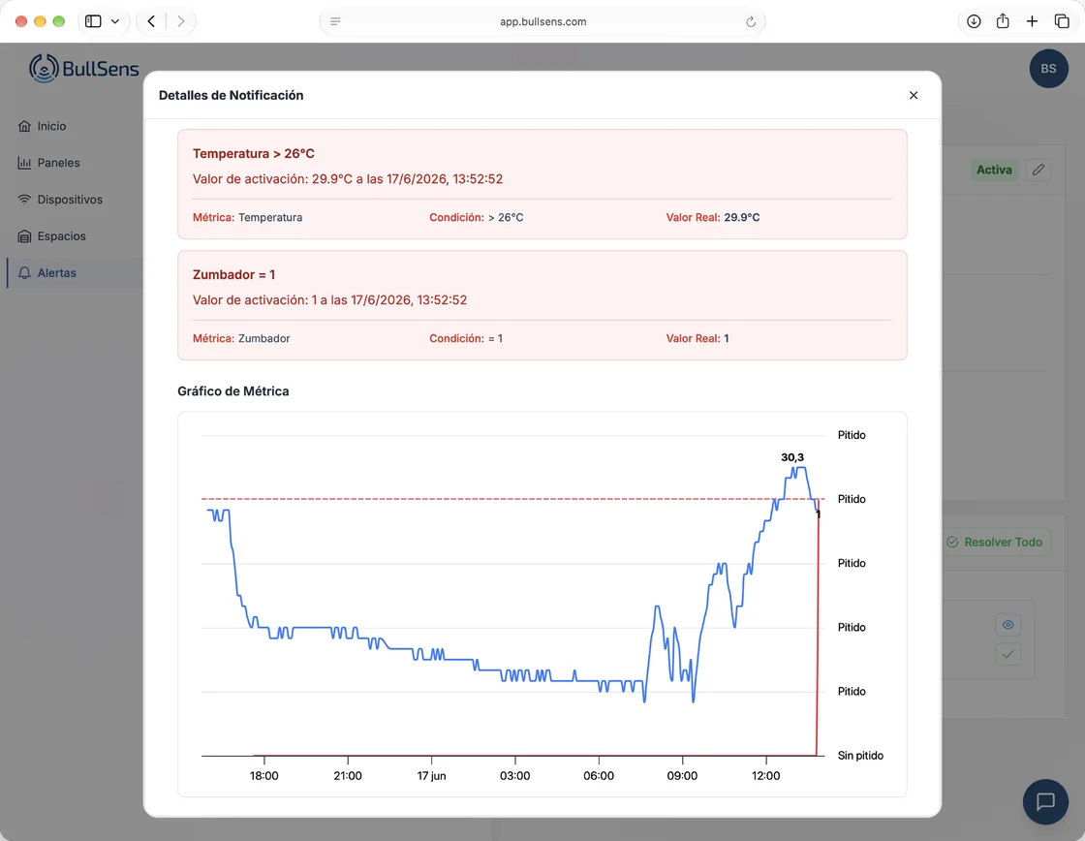The width and height of the screenshot is (1085, 841).
Task: Click the Zumbador = 1 heading
Action: click(x=233, y=275)
